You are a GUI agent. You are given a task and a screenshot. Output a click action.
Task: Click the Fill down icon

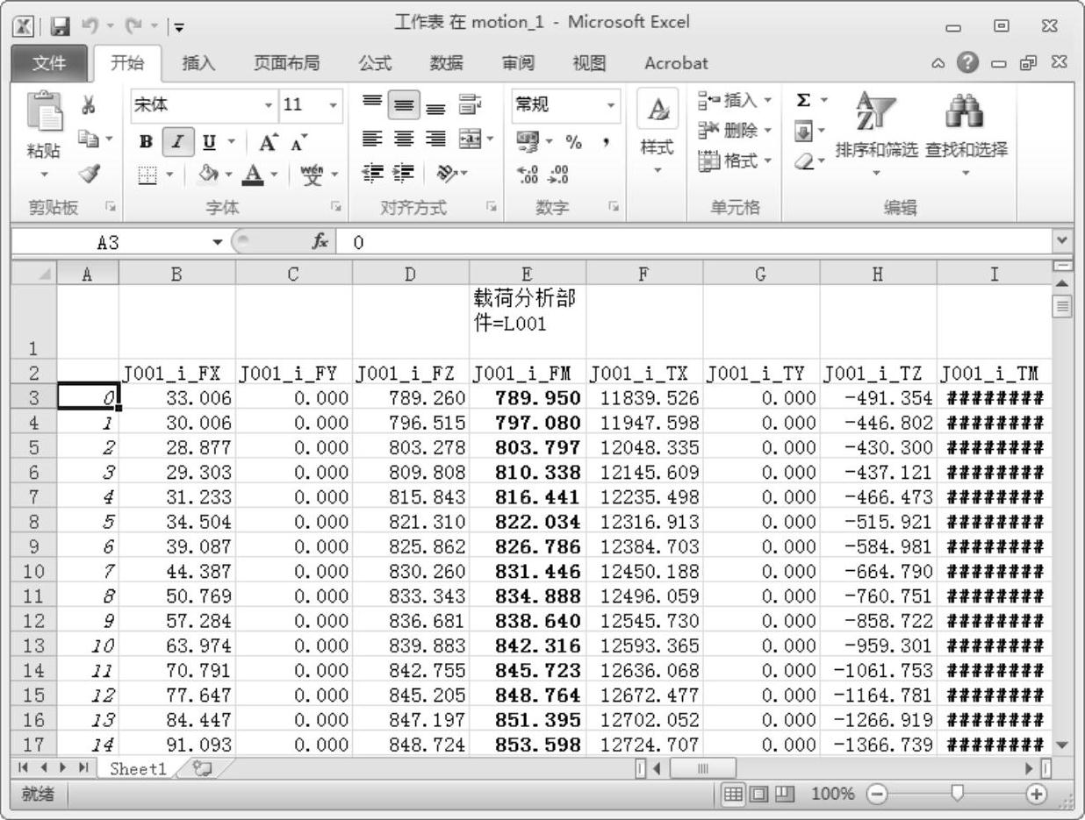click(x=802, y=132)
